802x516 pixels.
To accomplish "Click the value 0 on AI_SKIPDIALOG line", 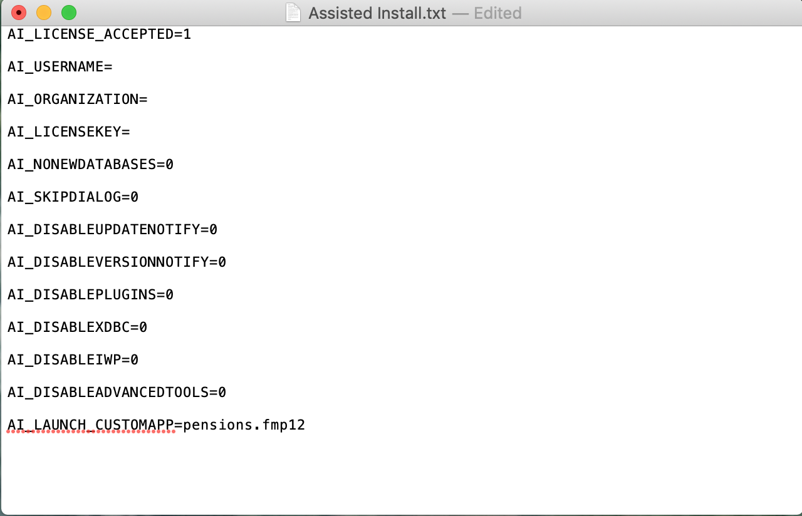I will point(135,197).
